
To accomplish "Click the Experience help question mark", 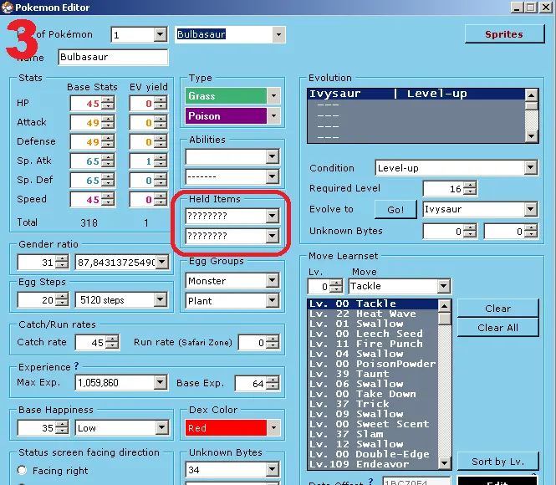I will pos(76,366).
